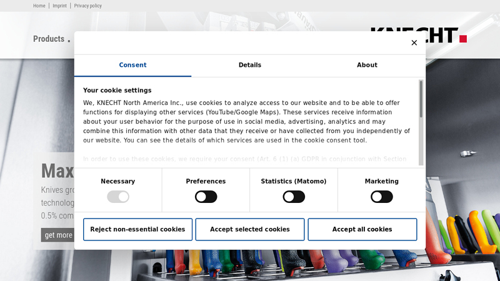The image size is (500, 281).
Task: Click the Marketing label text
Action: click(381, 182)
